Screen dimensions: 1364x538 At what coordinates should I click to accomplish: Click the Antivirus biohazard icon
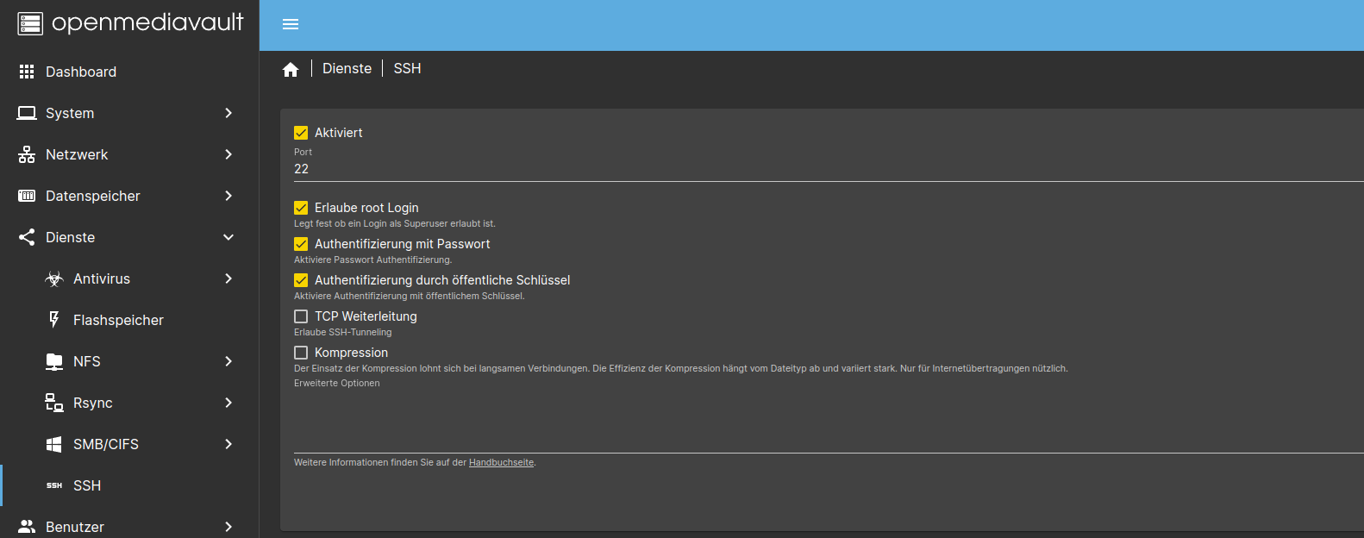54,278
